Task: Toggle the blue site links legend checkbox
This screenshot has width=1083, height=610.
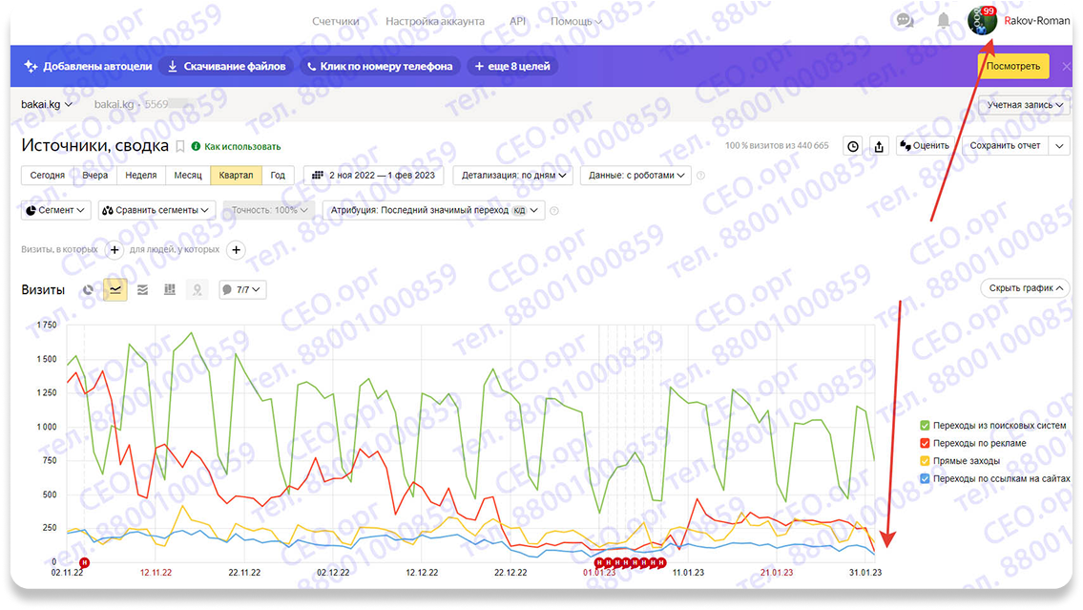Action: tap(925, 478)
